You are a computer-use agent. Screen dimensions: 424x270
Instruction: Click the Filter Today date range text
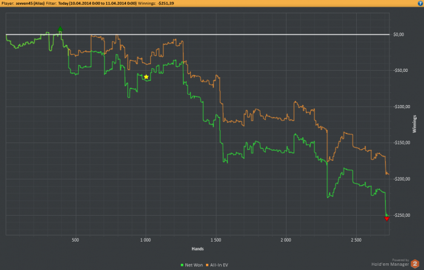91,3
